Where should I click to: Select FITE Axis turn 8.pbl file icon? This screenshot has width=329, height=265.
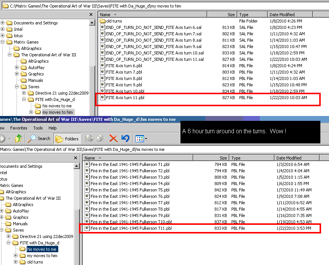tap(102, 78)
